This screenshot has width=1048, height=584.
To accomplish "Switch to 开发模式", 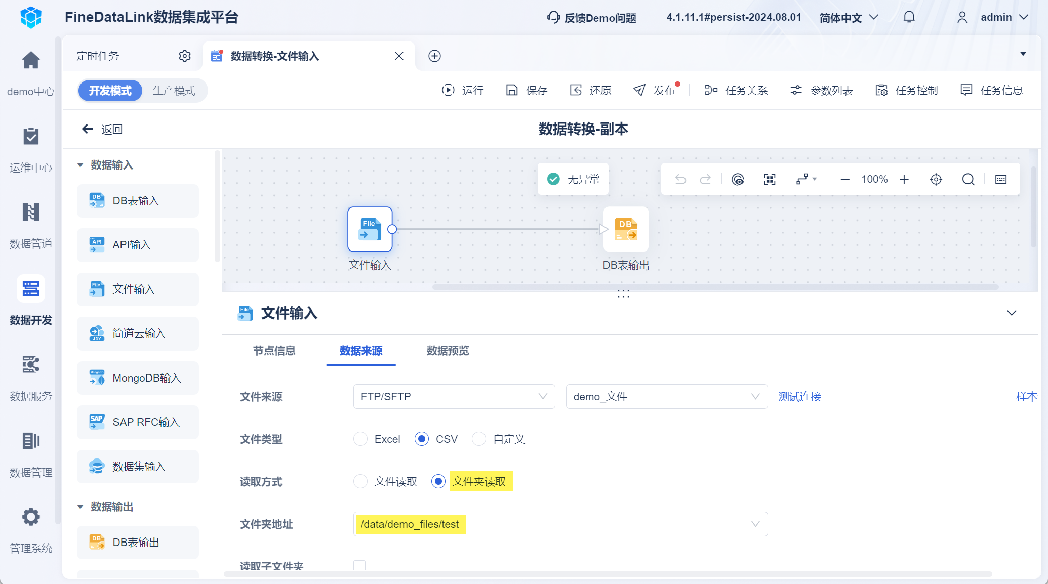I will 110,91.
